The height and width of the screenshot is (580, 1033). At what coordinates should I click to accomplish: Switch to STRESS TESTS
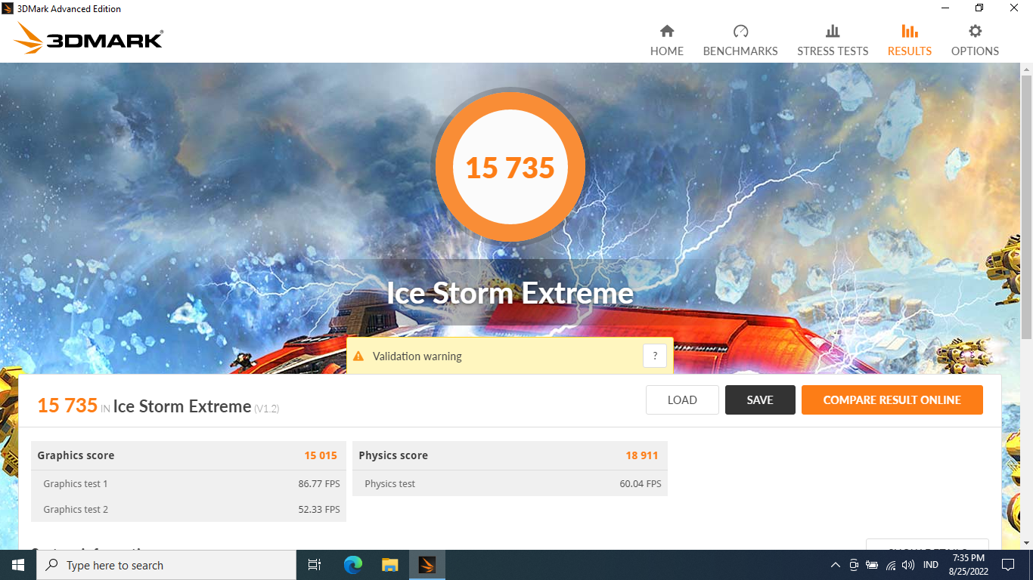pyautogui.click(x=833, y=41)
